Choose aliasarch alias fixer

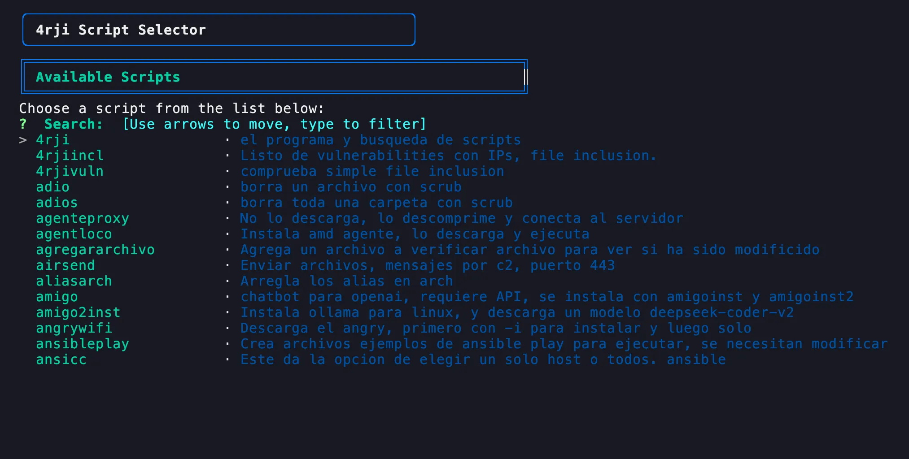[74, 281]
